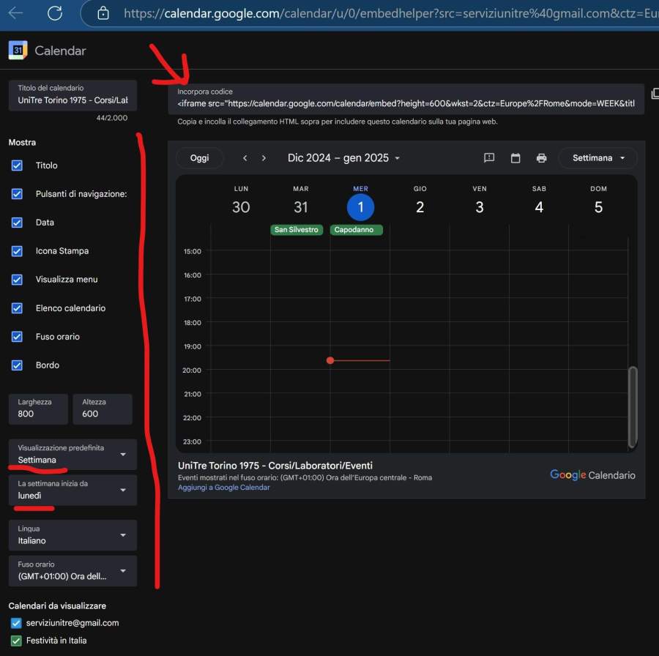Open the date picker calendar icon

[515, 158]
